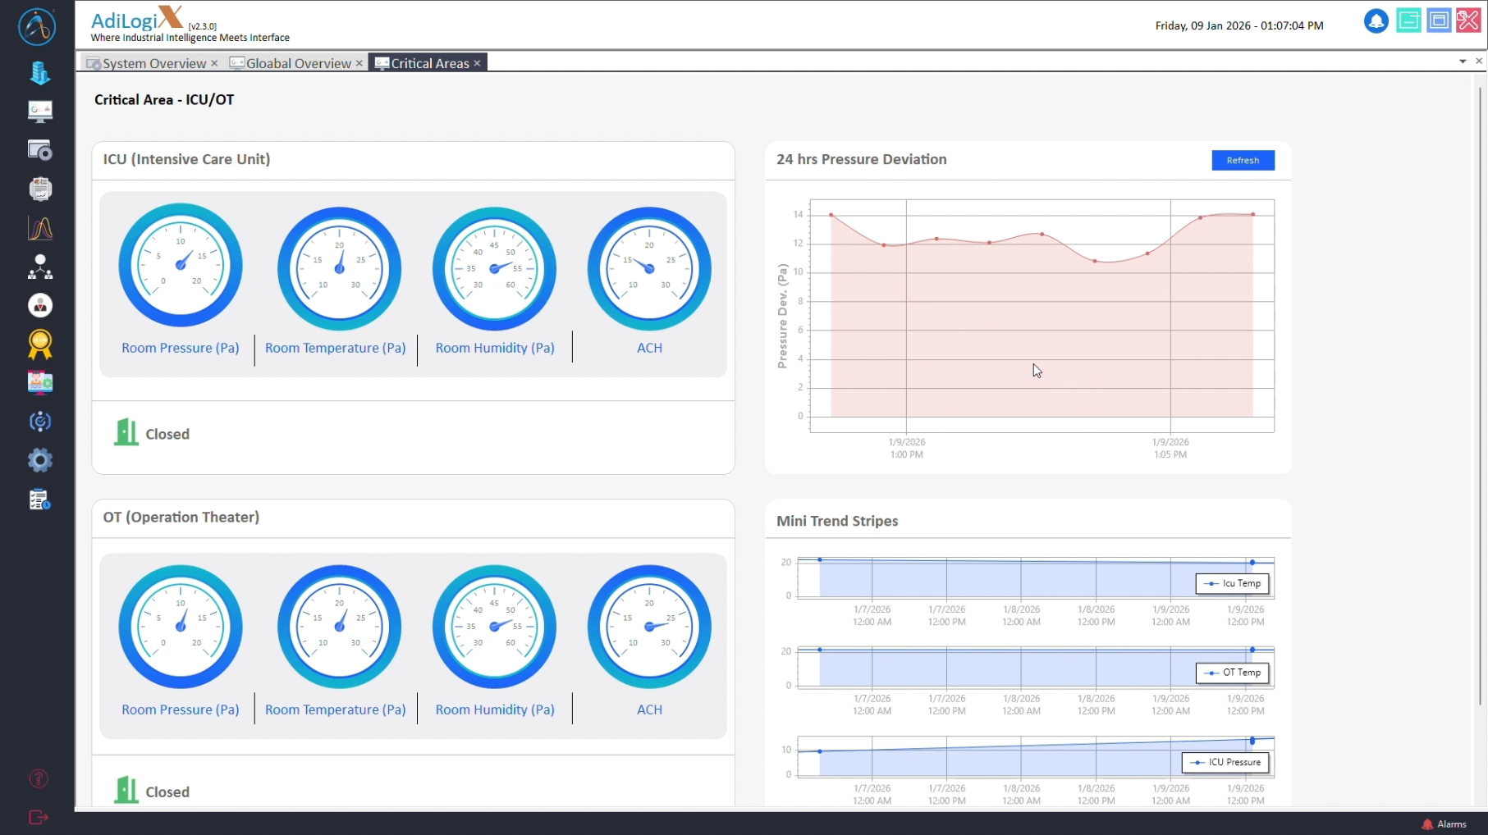1488x835 pixels.
Task: Click the printed report sidebar icon
Action: 39,189
